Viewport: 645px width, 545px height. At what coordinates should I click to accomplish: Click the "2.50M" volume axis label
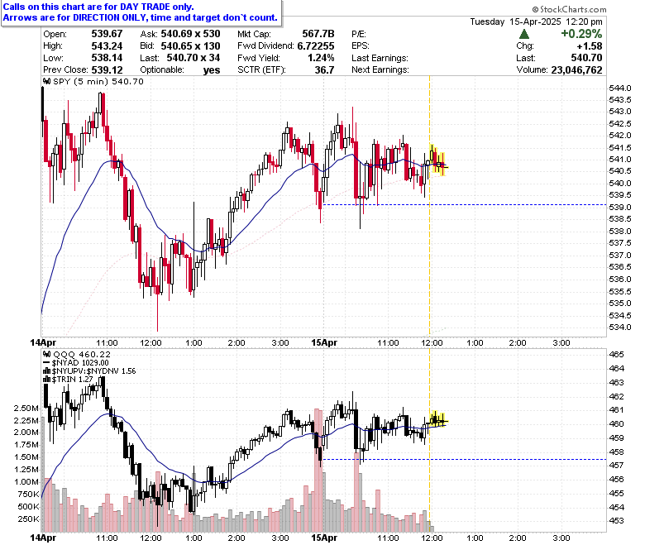coord(26,408)
